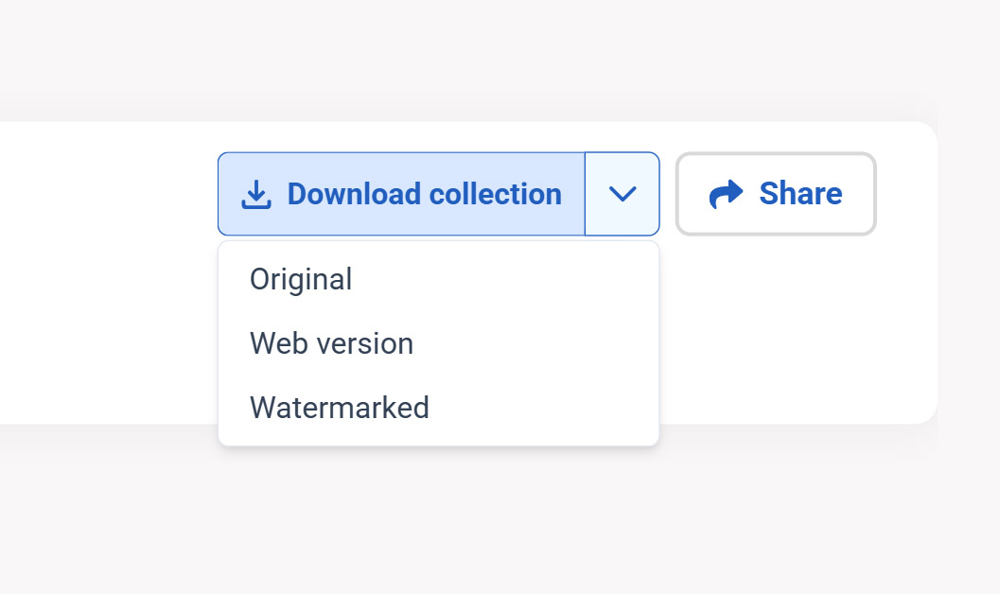Click the Download collection button
This screenshot has height=594, width=1000.
coord(402,194)
